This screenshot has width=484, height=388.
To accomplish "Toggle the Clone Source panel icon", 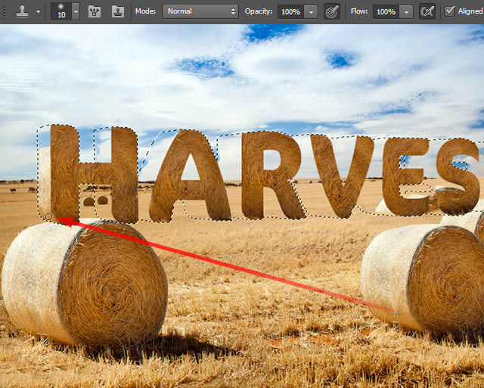I will pos(118,12).
